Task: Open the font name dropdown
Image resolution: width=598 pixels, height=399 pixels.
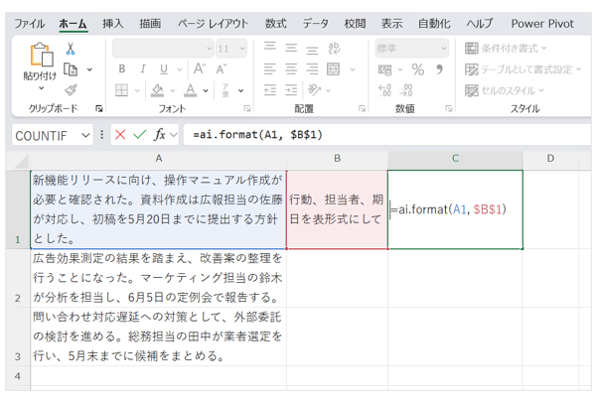Action: click(209, 49)
